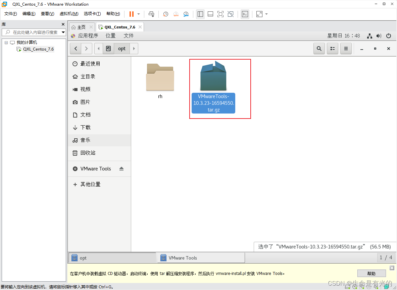Eject the VMware Tools disc
Viewport: 397px width, 290px height.
pyautogui.click(x=121, y=168)
